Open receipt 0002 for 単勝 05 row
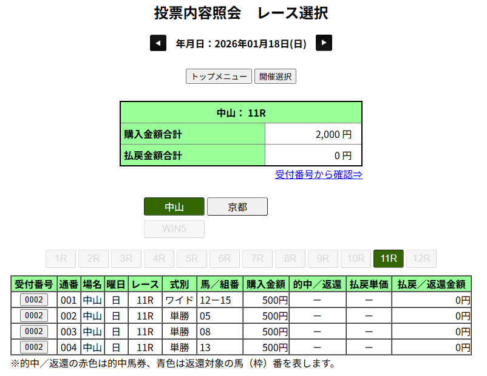The image size is (487, 376). point(34,315)
